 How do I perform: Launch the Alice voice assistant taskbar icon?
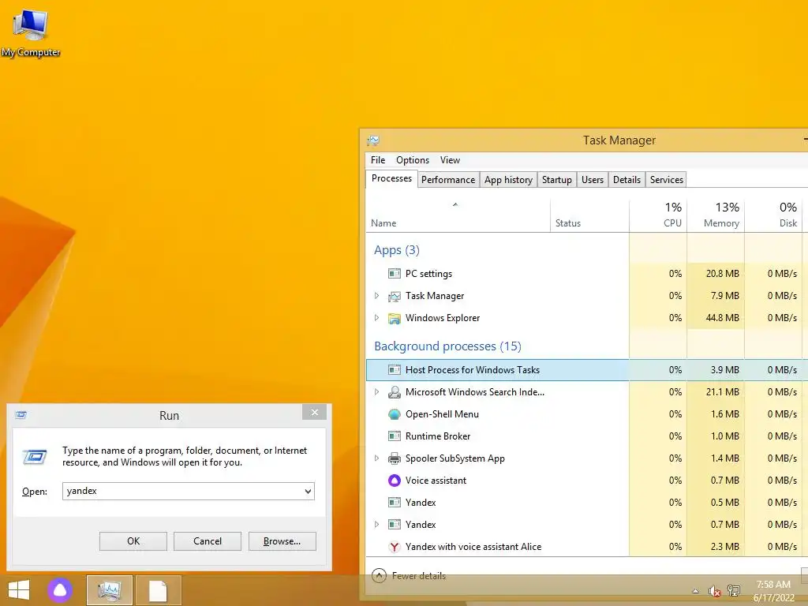(60, 590)
